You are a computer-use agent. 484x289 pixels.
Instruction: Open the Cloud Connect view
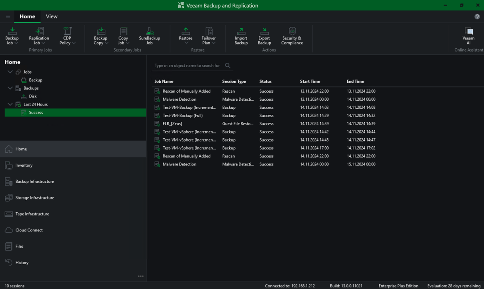[x=73, y=230]
